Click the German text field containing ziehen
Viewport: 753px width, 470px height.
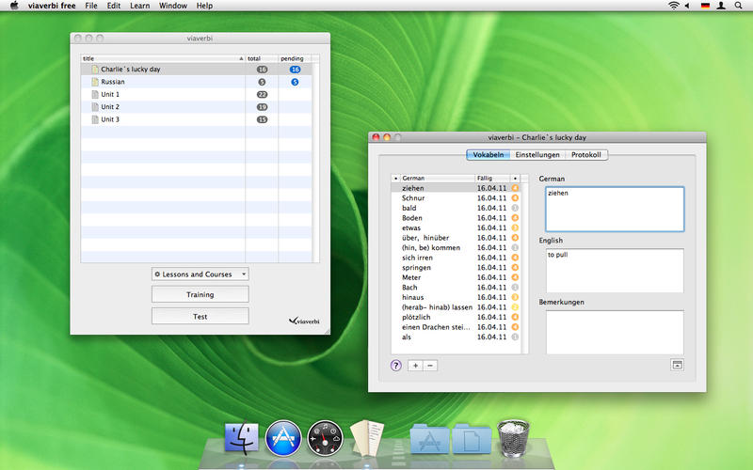click(615, 209)
